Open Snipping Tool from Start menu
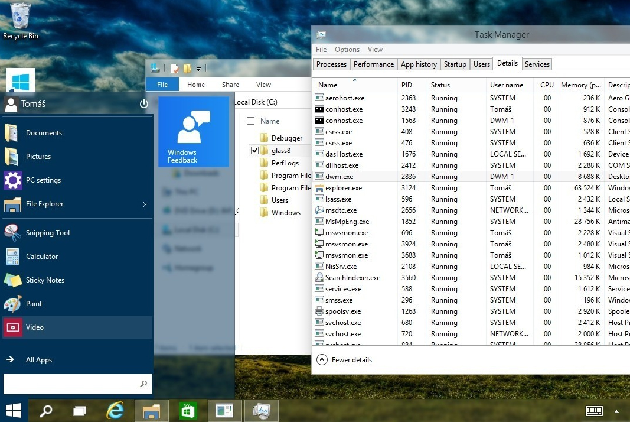 coord(47,233)
